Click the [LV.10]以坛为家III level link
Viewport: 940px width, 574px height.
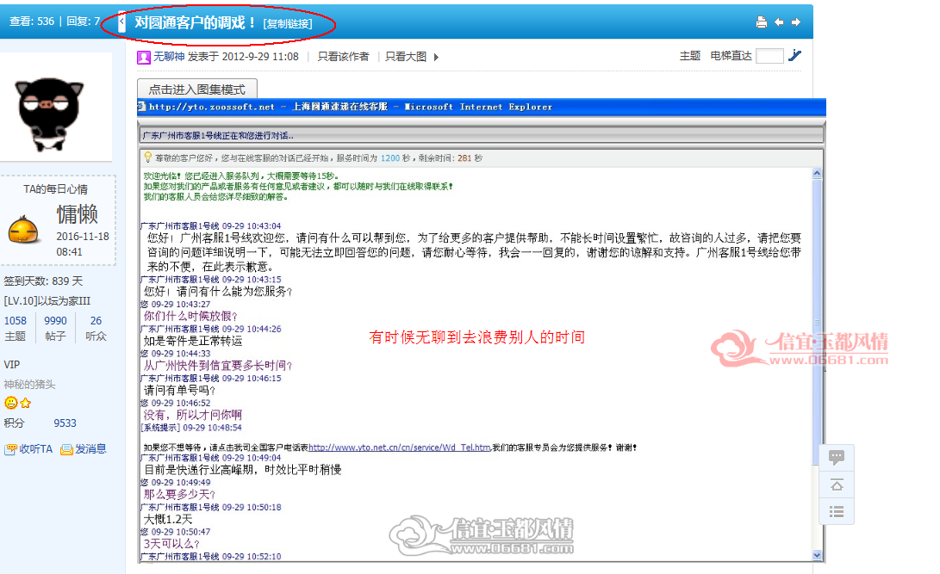click(x=47, y=301)
